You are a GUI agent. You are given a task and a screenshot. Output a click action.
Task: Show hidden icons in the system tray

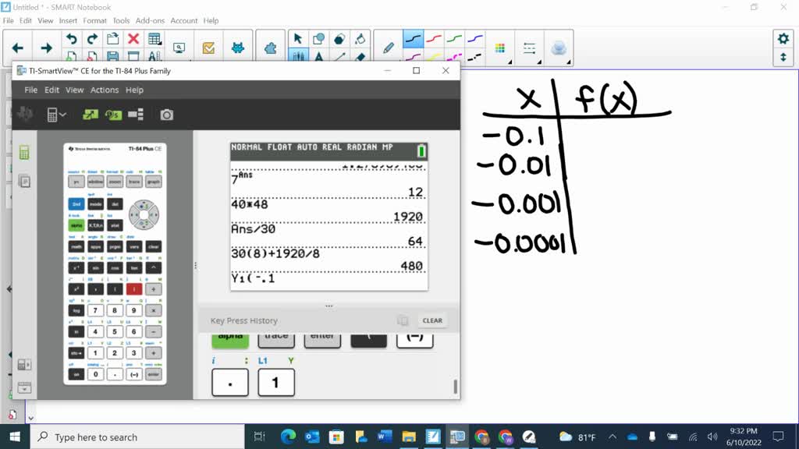(613, 437)
